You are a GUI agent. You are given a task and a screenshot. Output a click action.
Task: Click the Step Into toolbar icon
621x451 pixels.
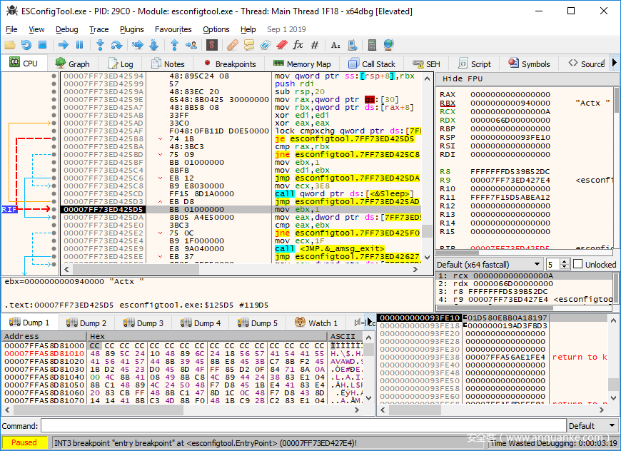click(100, 45)
